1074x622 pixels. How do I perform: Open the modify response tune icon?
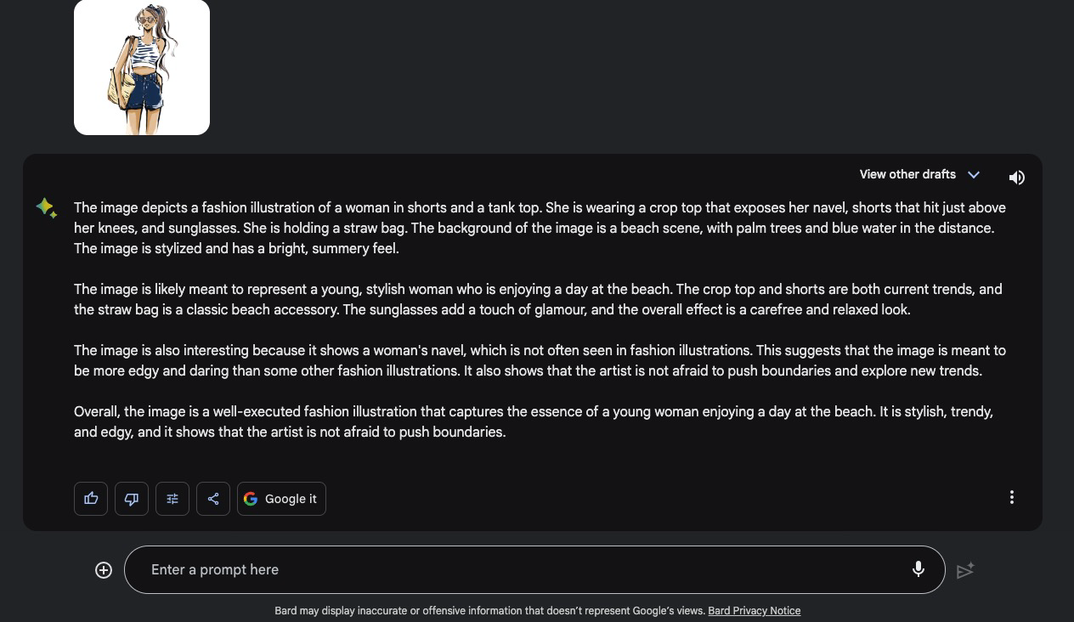coord(172,499)
